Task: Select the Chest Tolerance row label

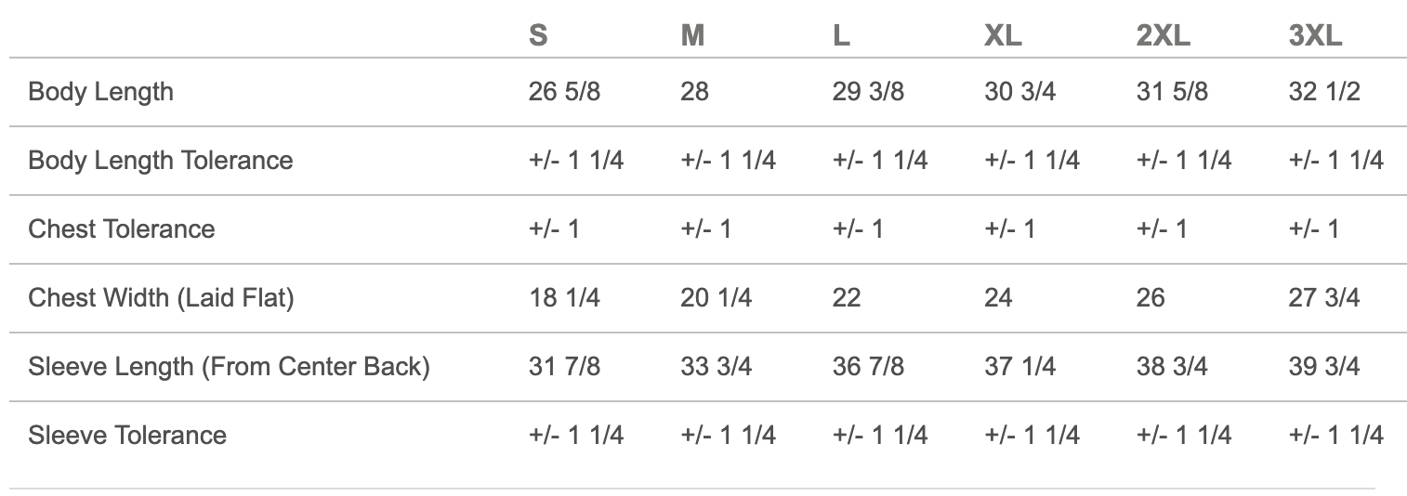Action: [x=122, y=229]
